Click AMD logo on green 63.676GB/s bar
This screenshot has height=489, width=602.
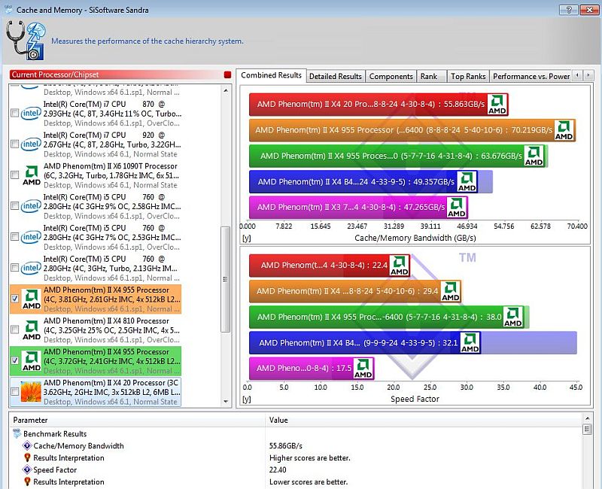point(534,156)
